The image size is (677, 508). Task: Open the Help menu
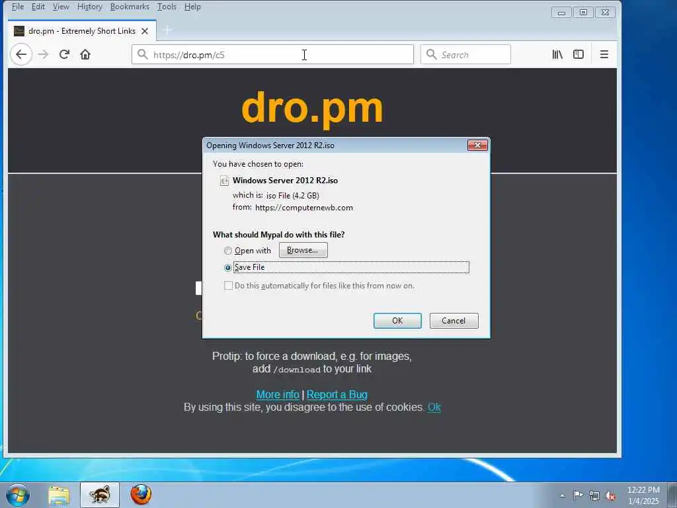[192, 7]
